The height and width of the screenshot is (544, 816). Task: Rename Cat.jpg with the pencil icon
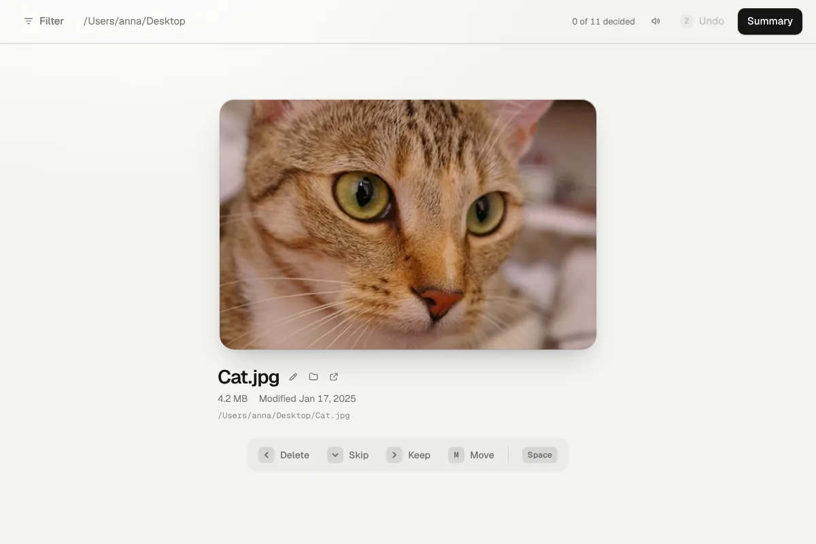293,377
